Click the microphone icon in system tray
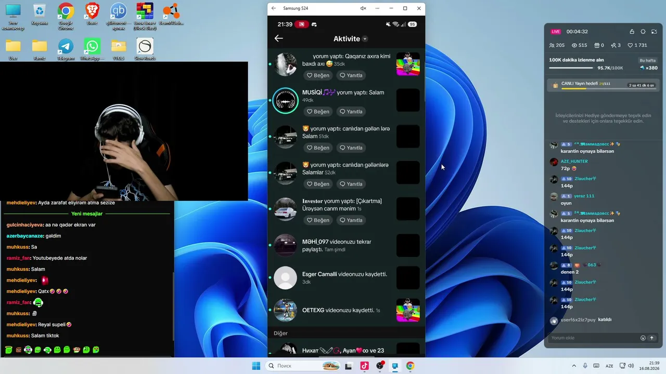 coord(585,366)
